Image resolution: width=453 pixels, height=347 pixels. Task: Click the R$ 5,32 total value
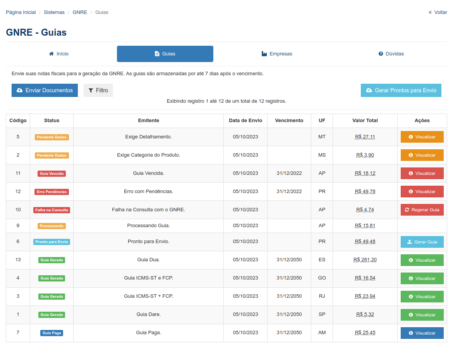tap(365, 314)
